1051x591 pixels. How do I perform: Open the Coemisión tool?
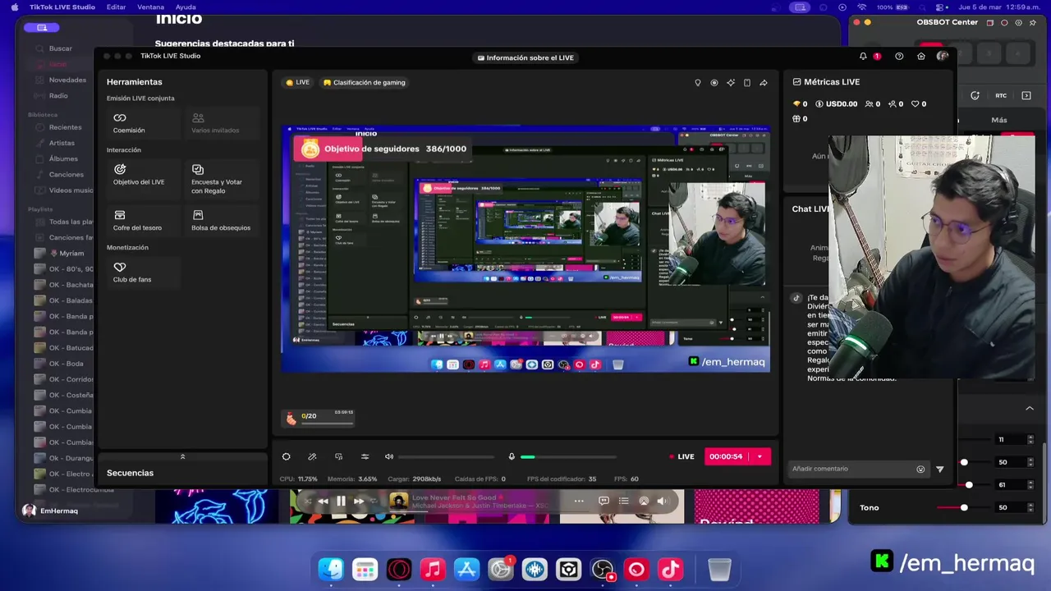point(141,123)
